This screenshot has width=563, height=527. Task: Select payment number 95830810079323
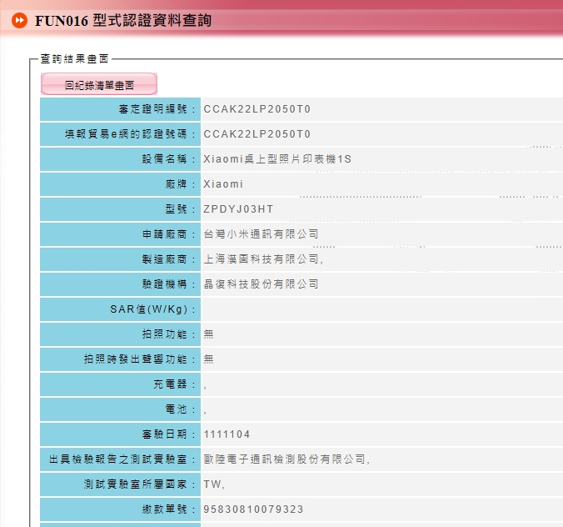[x=254, y=509]
